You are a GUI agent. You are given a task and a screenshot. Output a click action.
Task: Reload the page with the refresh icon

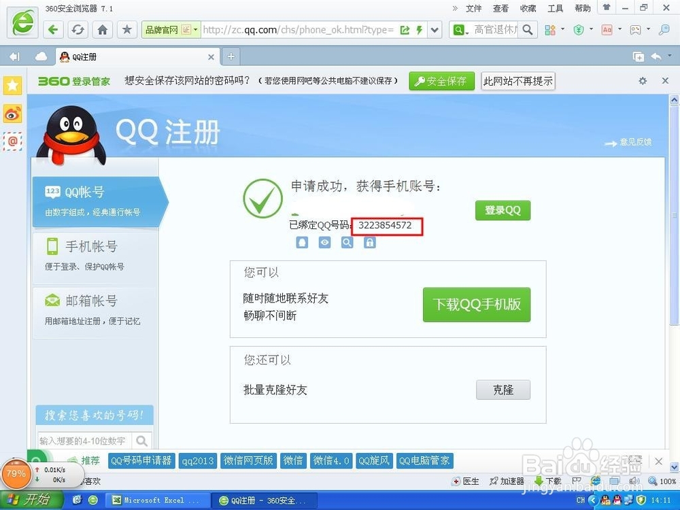pyautogui.click(x=78, y=29)
